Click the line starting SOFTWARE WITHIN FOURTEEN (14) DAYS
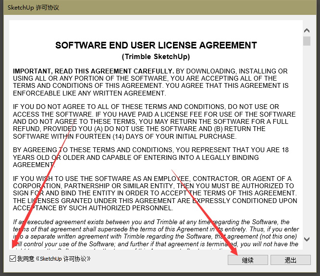 pyautogui.click(x=125, y=136)
